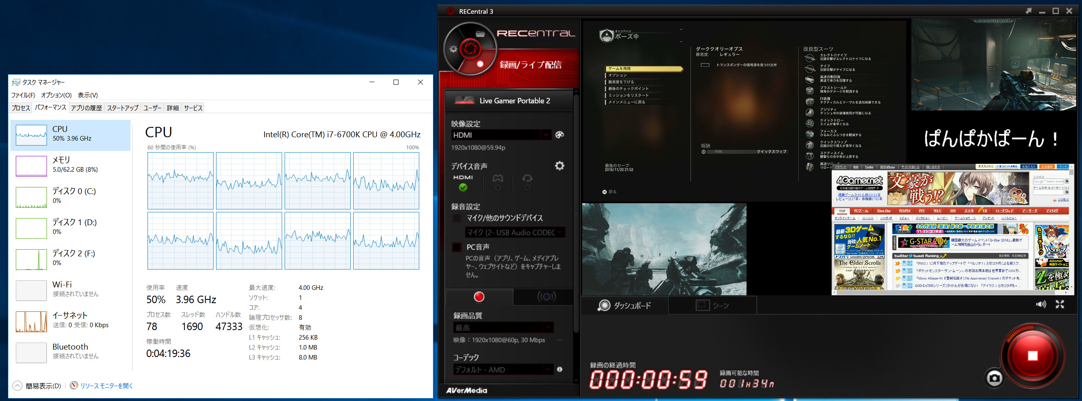Screen dimensions: 1082x401
Task: Mute preview with the speaker icon
Action: pyautogui.click(x=1041, y=305)
